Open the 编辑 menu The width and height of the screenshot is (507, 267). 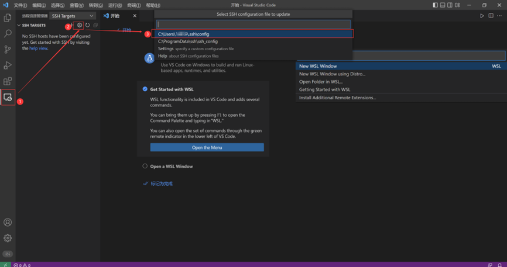pyautogui.click(x=39, y=5)
